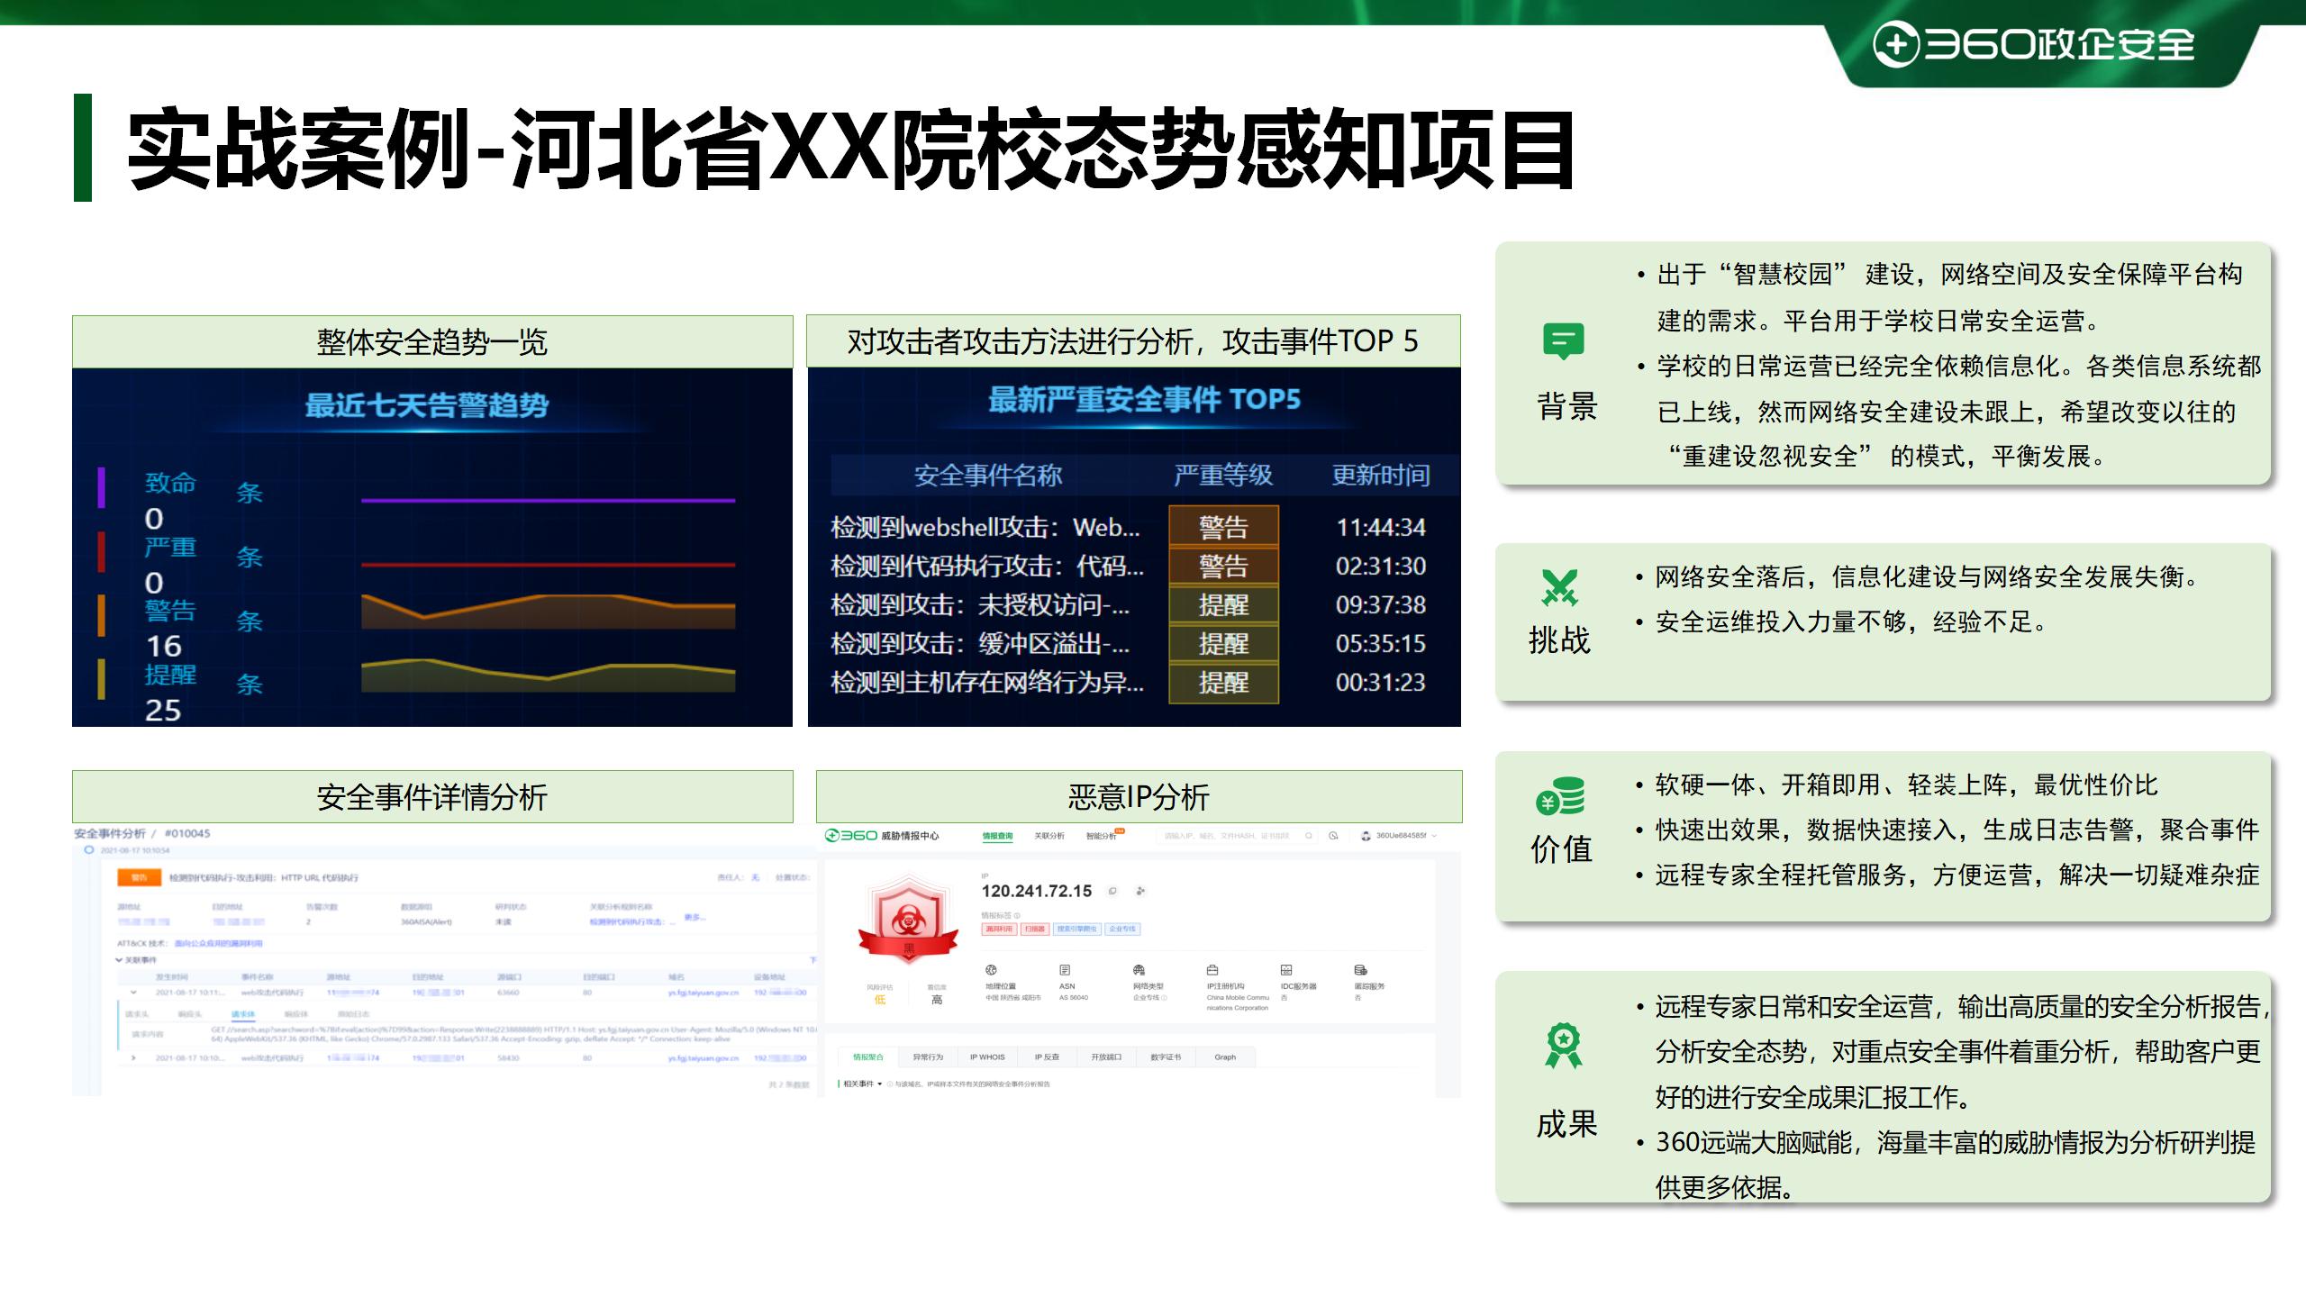2306x1297 pixels.
Task: Switch to the 情报聚合 tab
Action: (x=868, y=1057)
